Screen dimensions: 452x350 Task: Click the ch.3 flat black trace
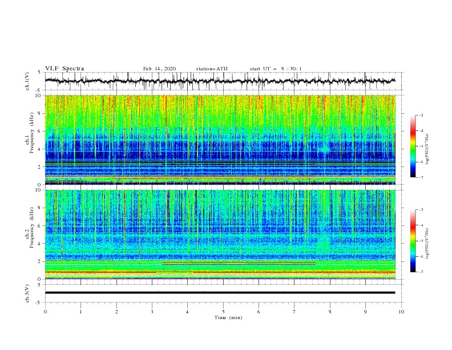(x=220, y=293)
